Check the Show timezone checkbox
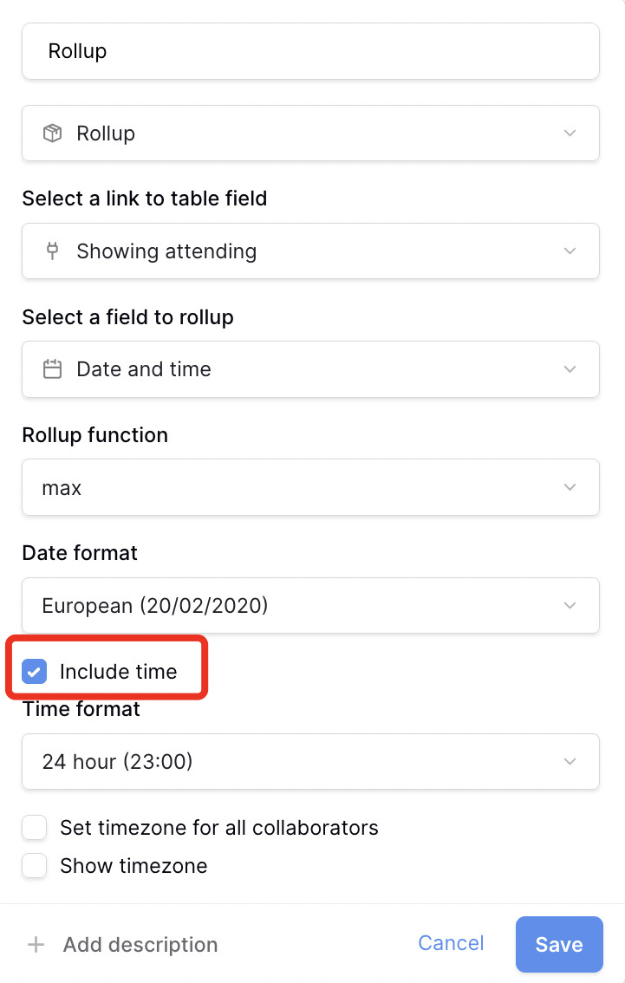This screenshot has width=625, height=983. (x=35, y=866)
